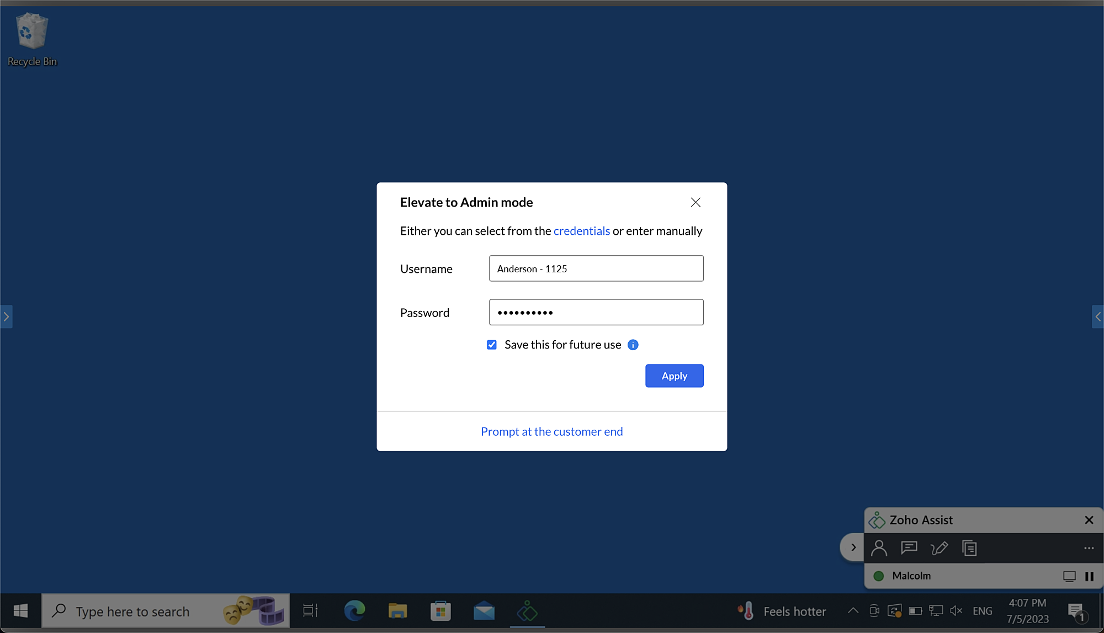Close the Elevate to Admin mode dialog
The height and width of the screenshot is (633, 1104).
coord(696,202)
